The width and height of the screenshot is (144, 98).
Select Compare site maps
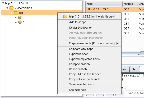coord(89,49)
